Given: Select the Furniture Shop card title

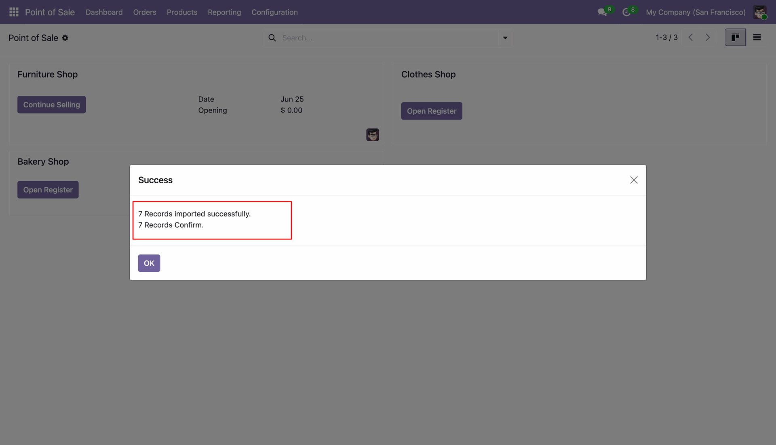Looking at the screenshot, I should click(47, 74).
